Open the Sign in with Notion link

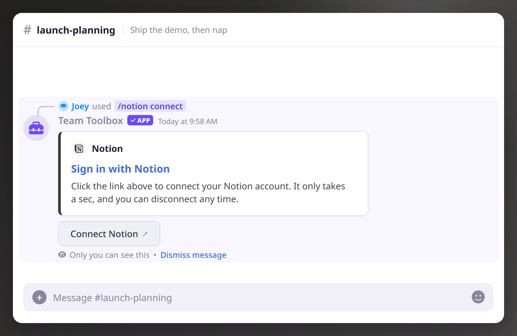tap(120, 169)
